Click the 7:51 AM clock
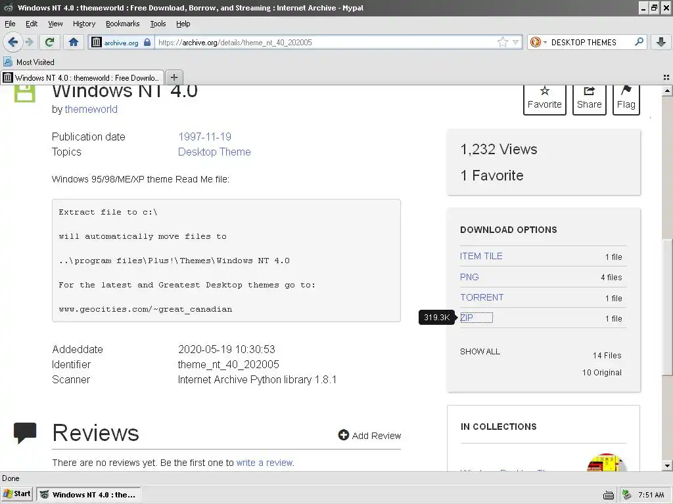 [651, 495]
